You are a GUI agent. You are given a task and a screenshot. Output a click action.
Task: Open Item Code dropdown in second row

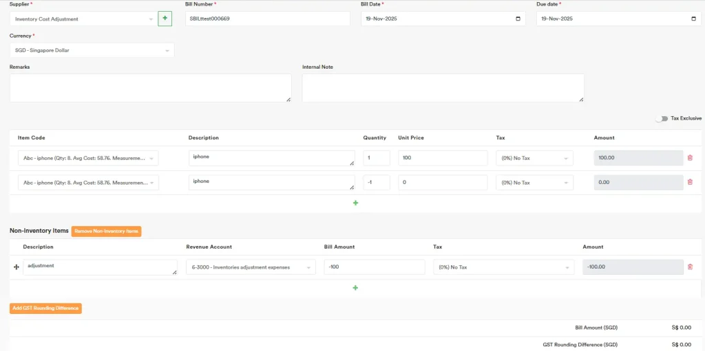click(x=88, y=183)
